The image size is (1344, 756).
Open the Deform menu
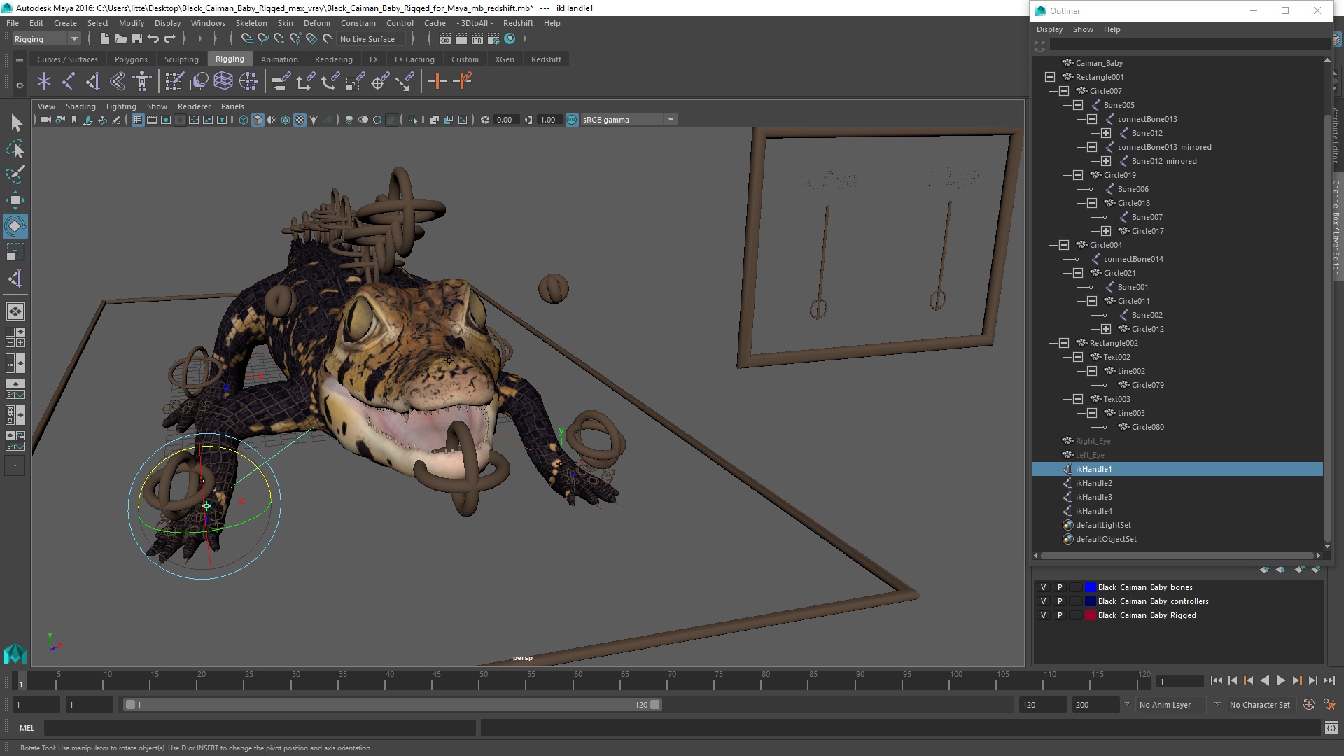pos(316,23)
